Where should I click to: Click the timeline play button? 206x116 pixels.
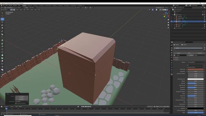[x=87, y=107]
